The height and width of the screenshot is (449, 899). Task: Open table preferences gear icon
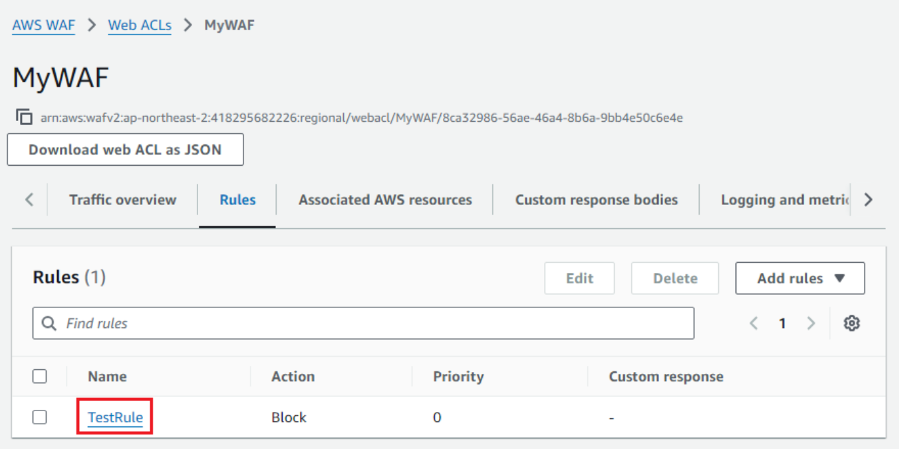[x=852, y=323]
